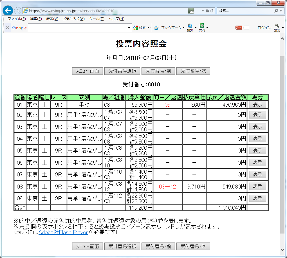Image resolution: width=287 pixels, height=258 pixels.
Task: Click the vertical scrollbar thumb
Action: [282, 145]
